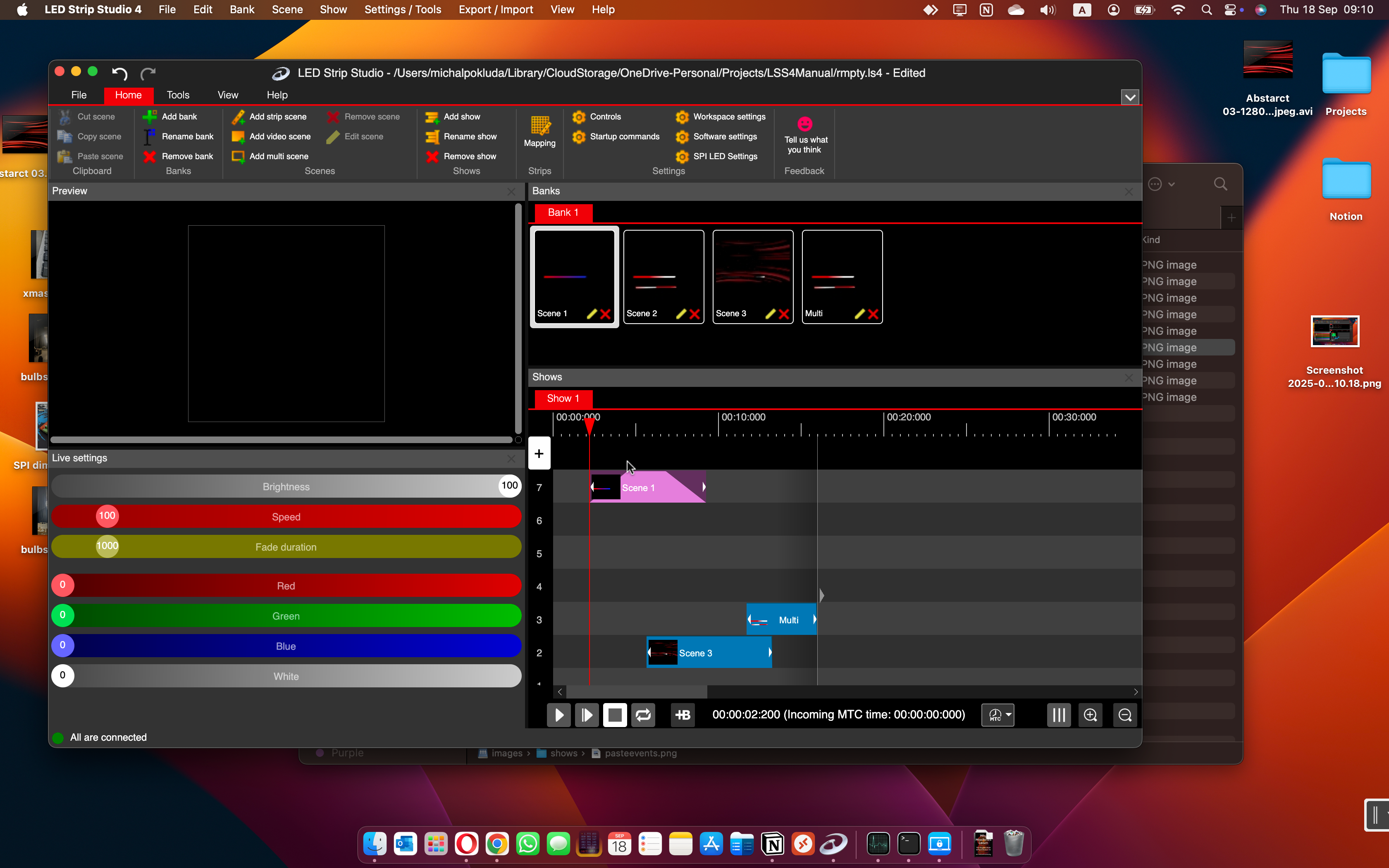This screenshot has height=868, width=1389.
Task: Select the Multi clip on track 3
Action: [782, 620]
